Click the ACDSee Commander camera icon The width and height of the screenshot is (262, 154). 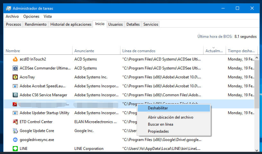(15, 68)
